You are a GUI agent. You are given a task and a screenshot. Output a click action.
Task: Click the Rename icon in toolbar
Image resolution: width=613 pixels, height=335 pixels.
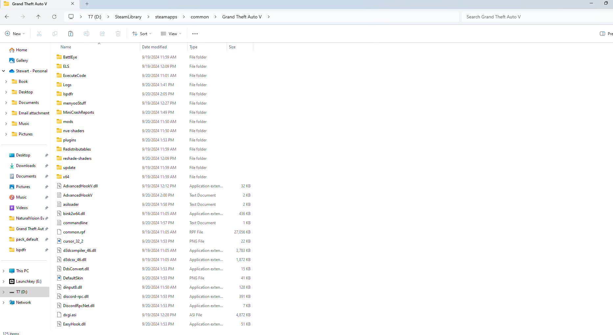click(x=86, y=34)
